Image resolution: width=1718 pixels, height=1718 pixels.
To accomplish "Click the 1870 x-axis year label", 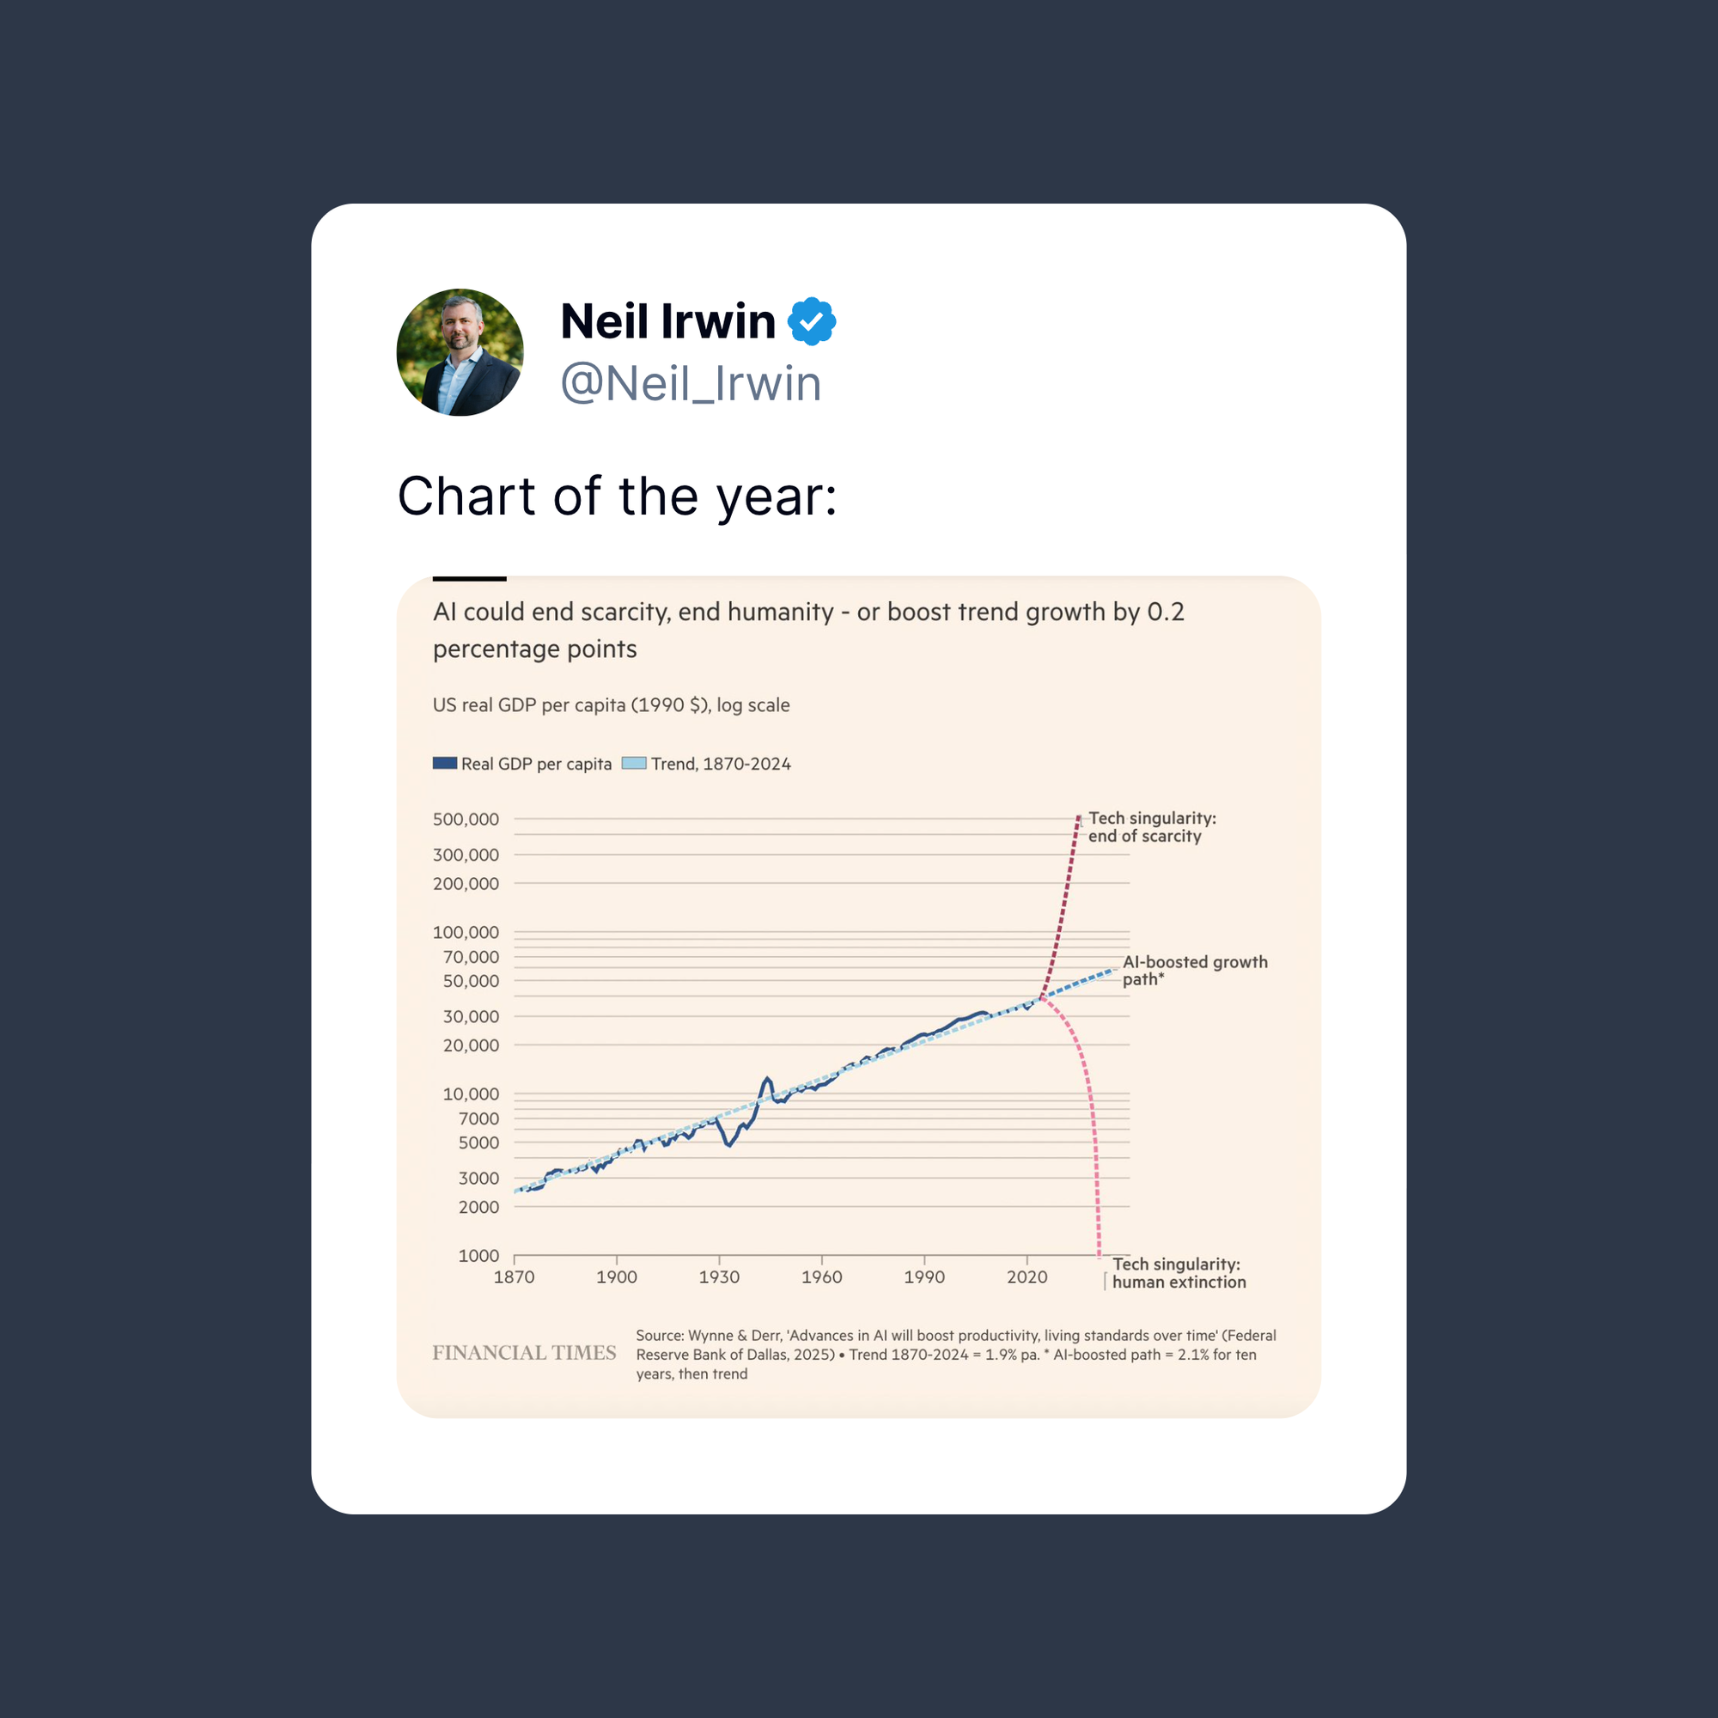I will 514,1277.
